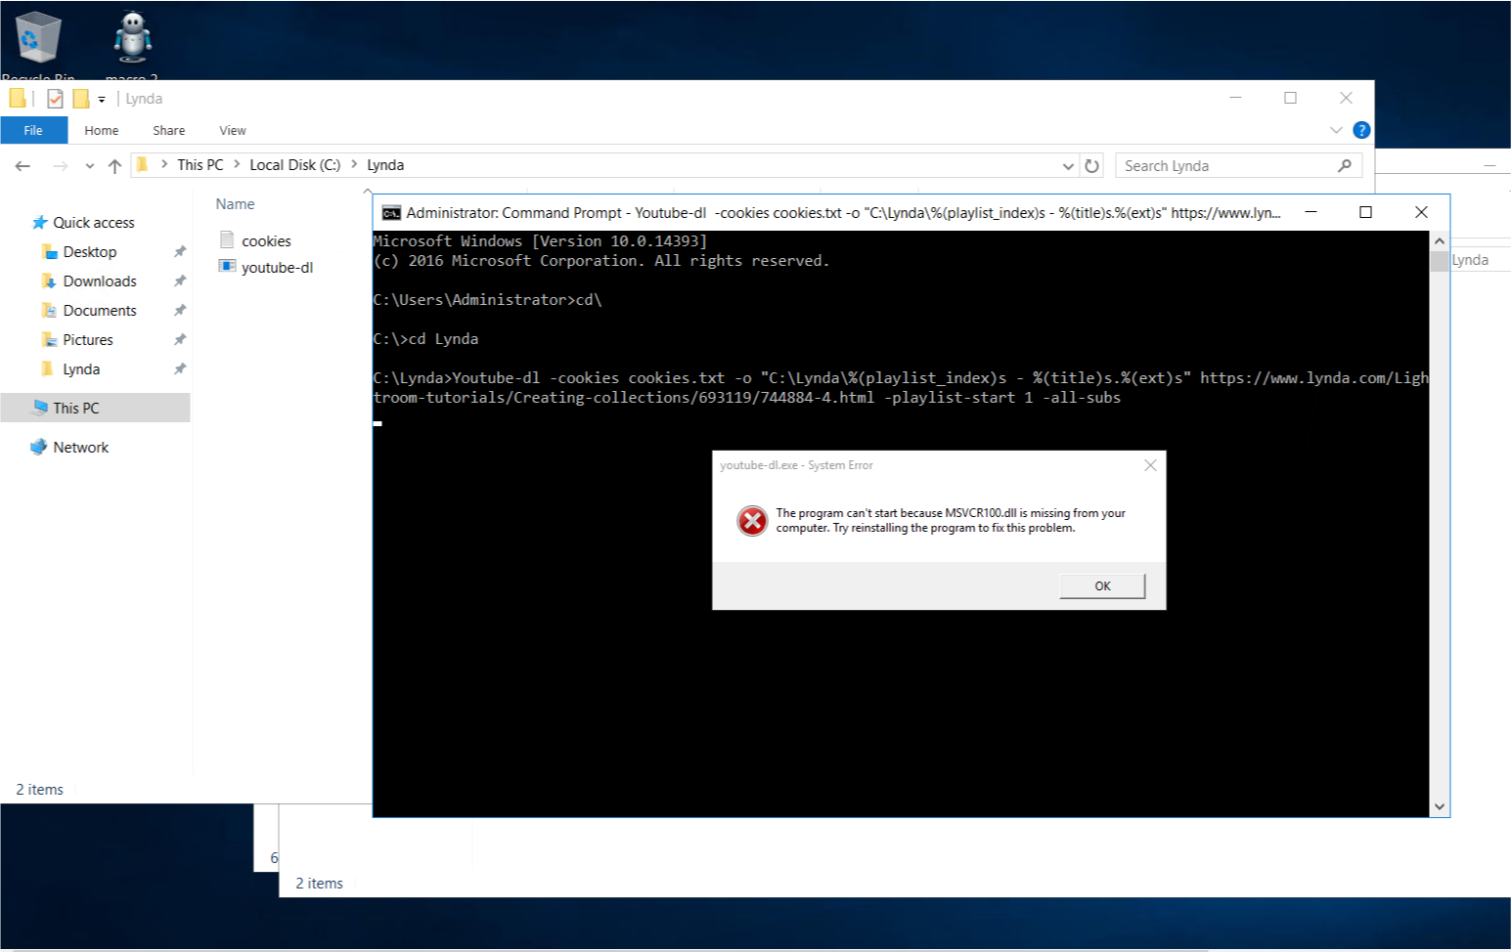Viewport: 1511px width, 952px height.
Task: Expand the chevron after This PC in breadcrumb
Action: [237, 165]
